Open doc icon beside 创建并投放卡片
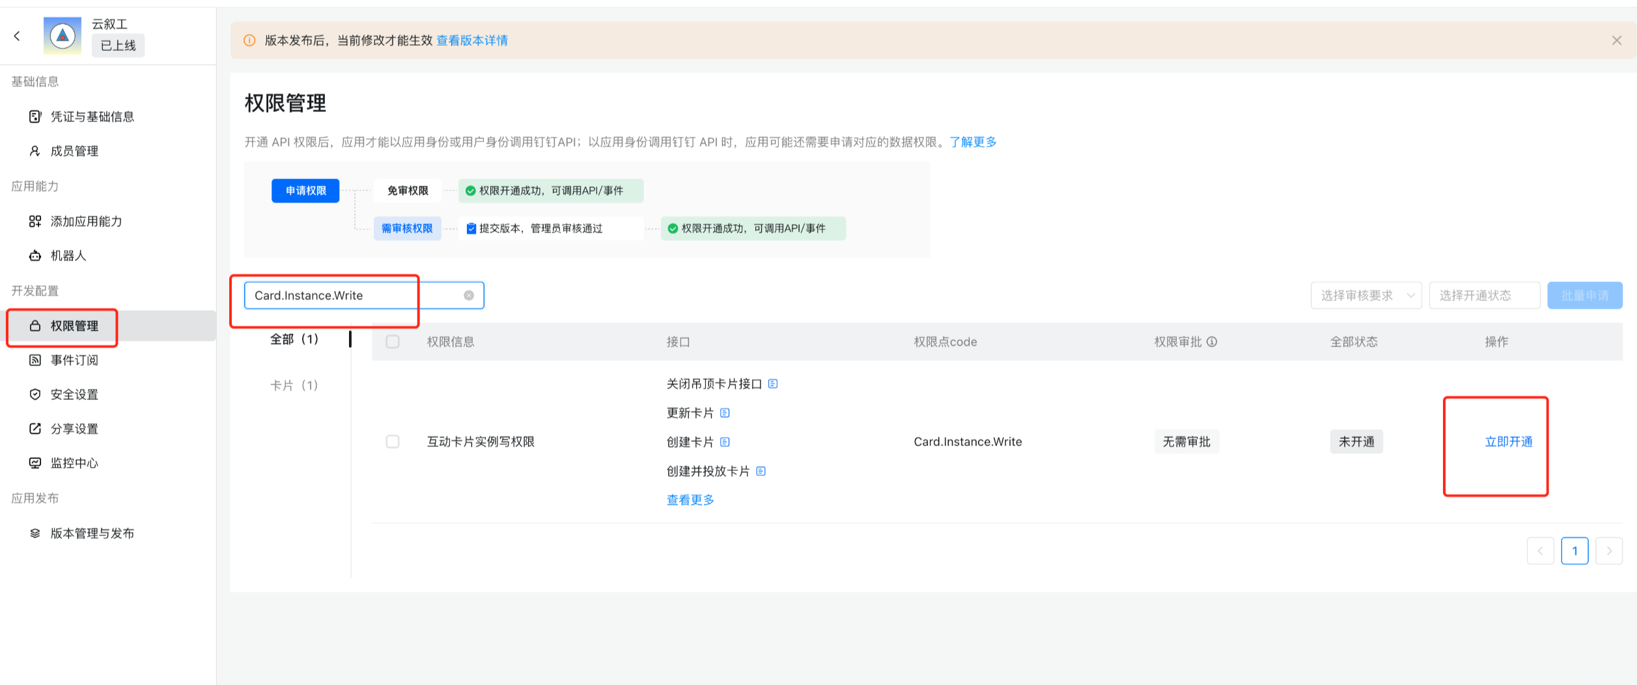The width and height of the screenshot is (1637, 685). (761, 471)
